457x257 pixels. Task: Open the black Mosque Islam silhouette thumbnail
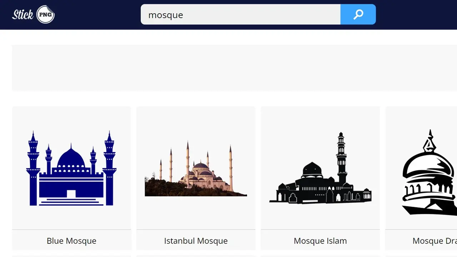(x=320, y=168)
